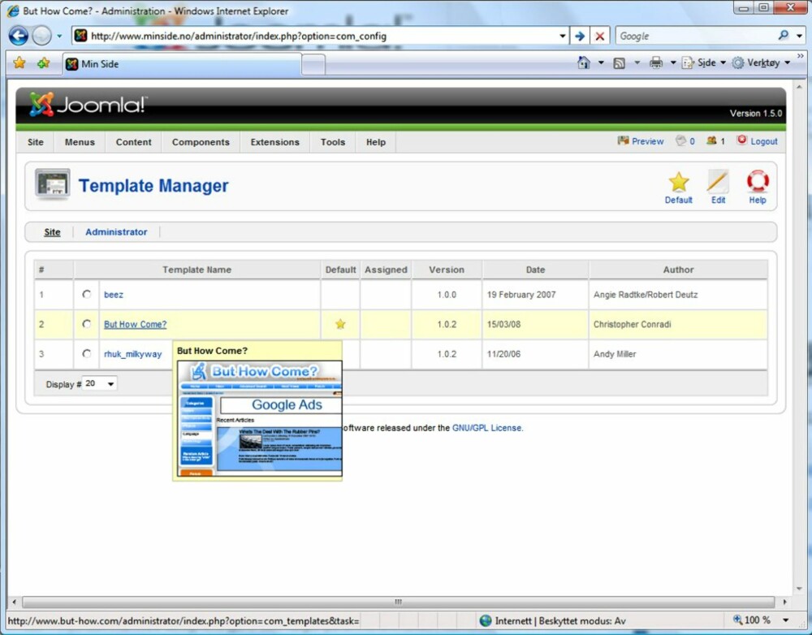Open the Display # 20 dropdown
This screenshot has width=812, height=635.
tap(99, 384)
